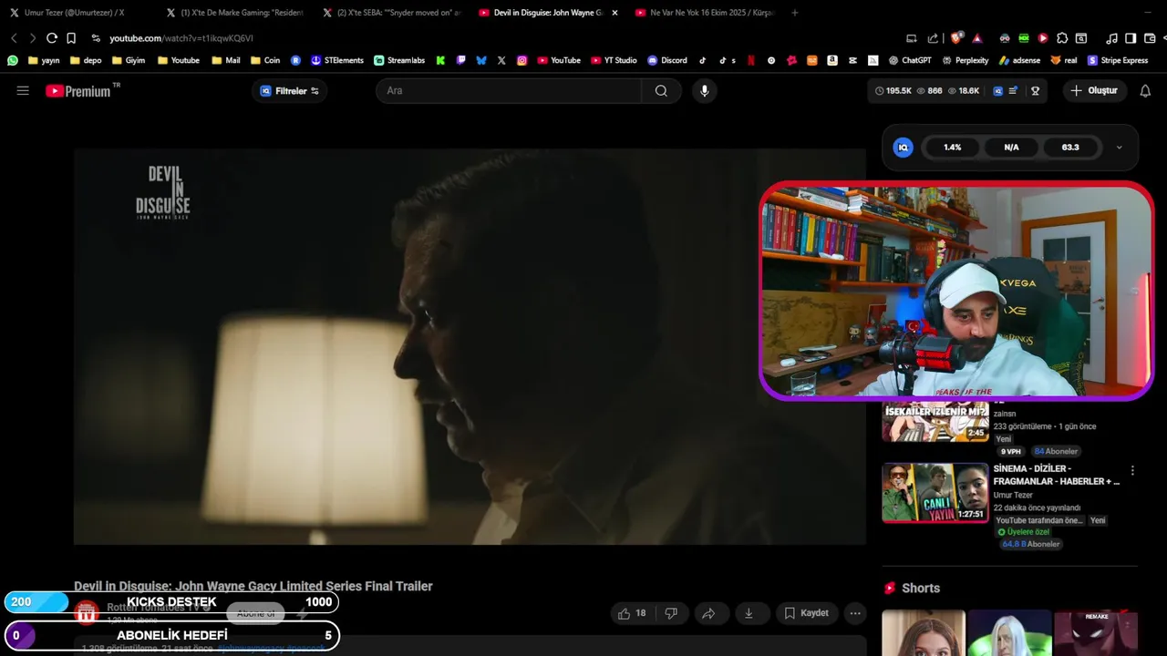Open the Youtube bookmark folder
The height and width of the screenshot is (656, 1167).
coord(179,60)
